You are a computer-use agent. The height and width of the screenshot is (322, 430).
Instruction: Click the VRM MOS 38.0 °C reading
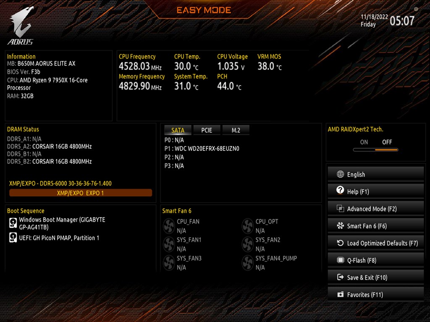[270, 66]
